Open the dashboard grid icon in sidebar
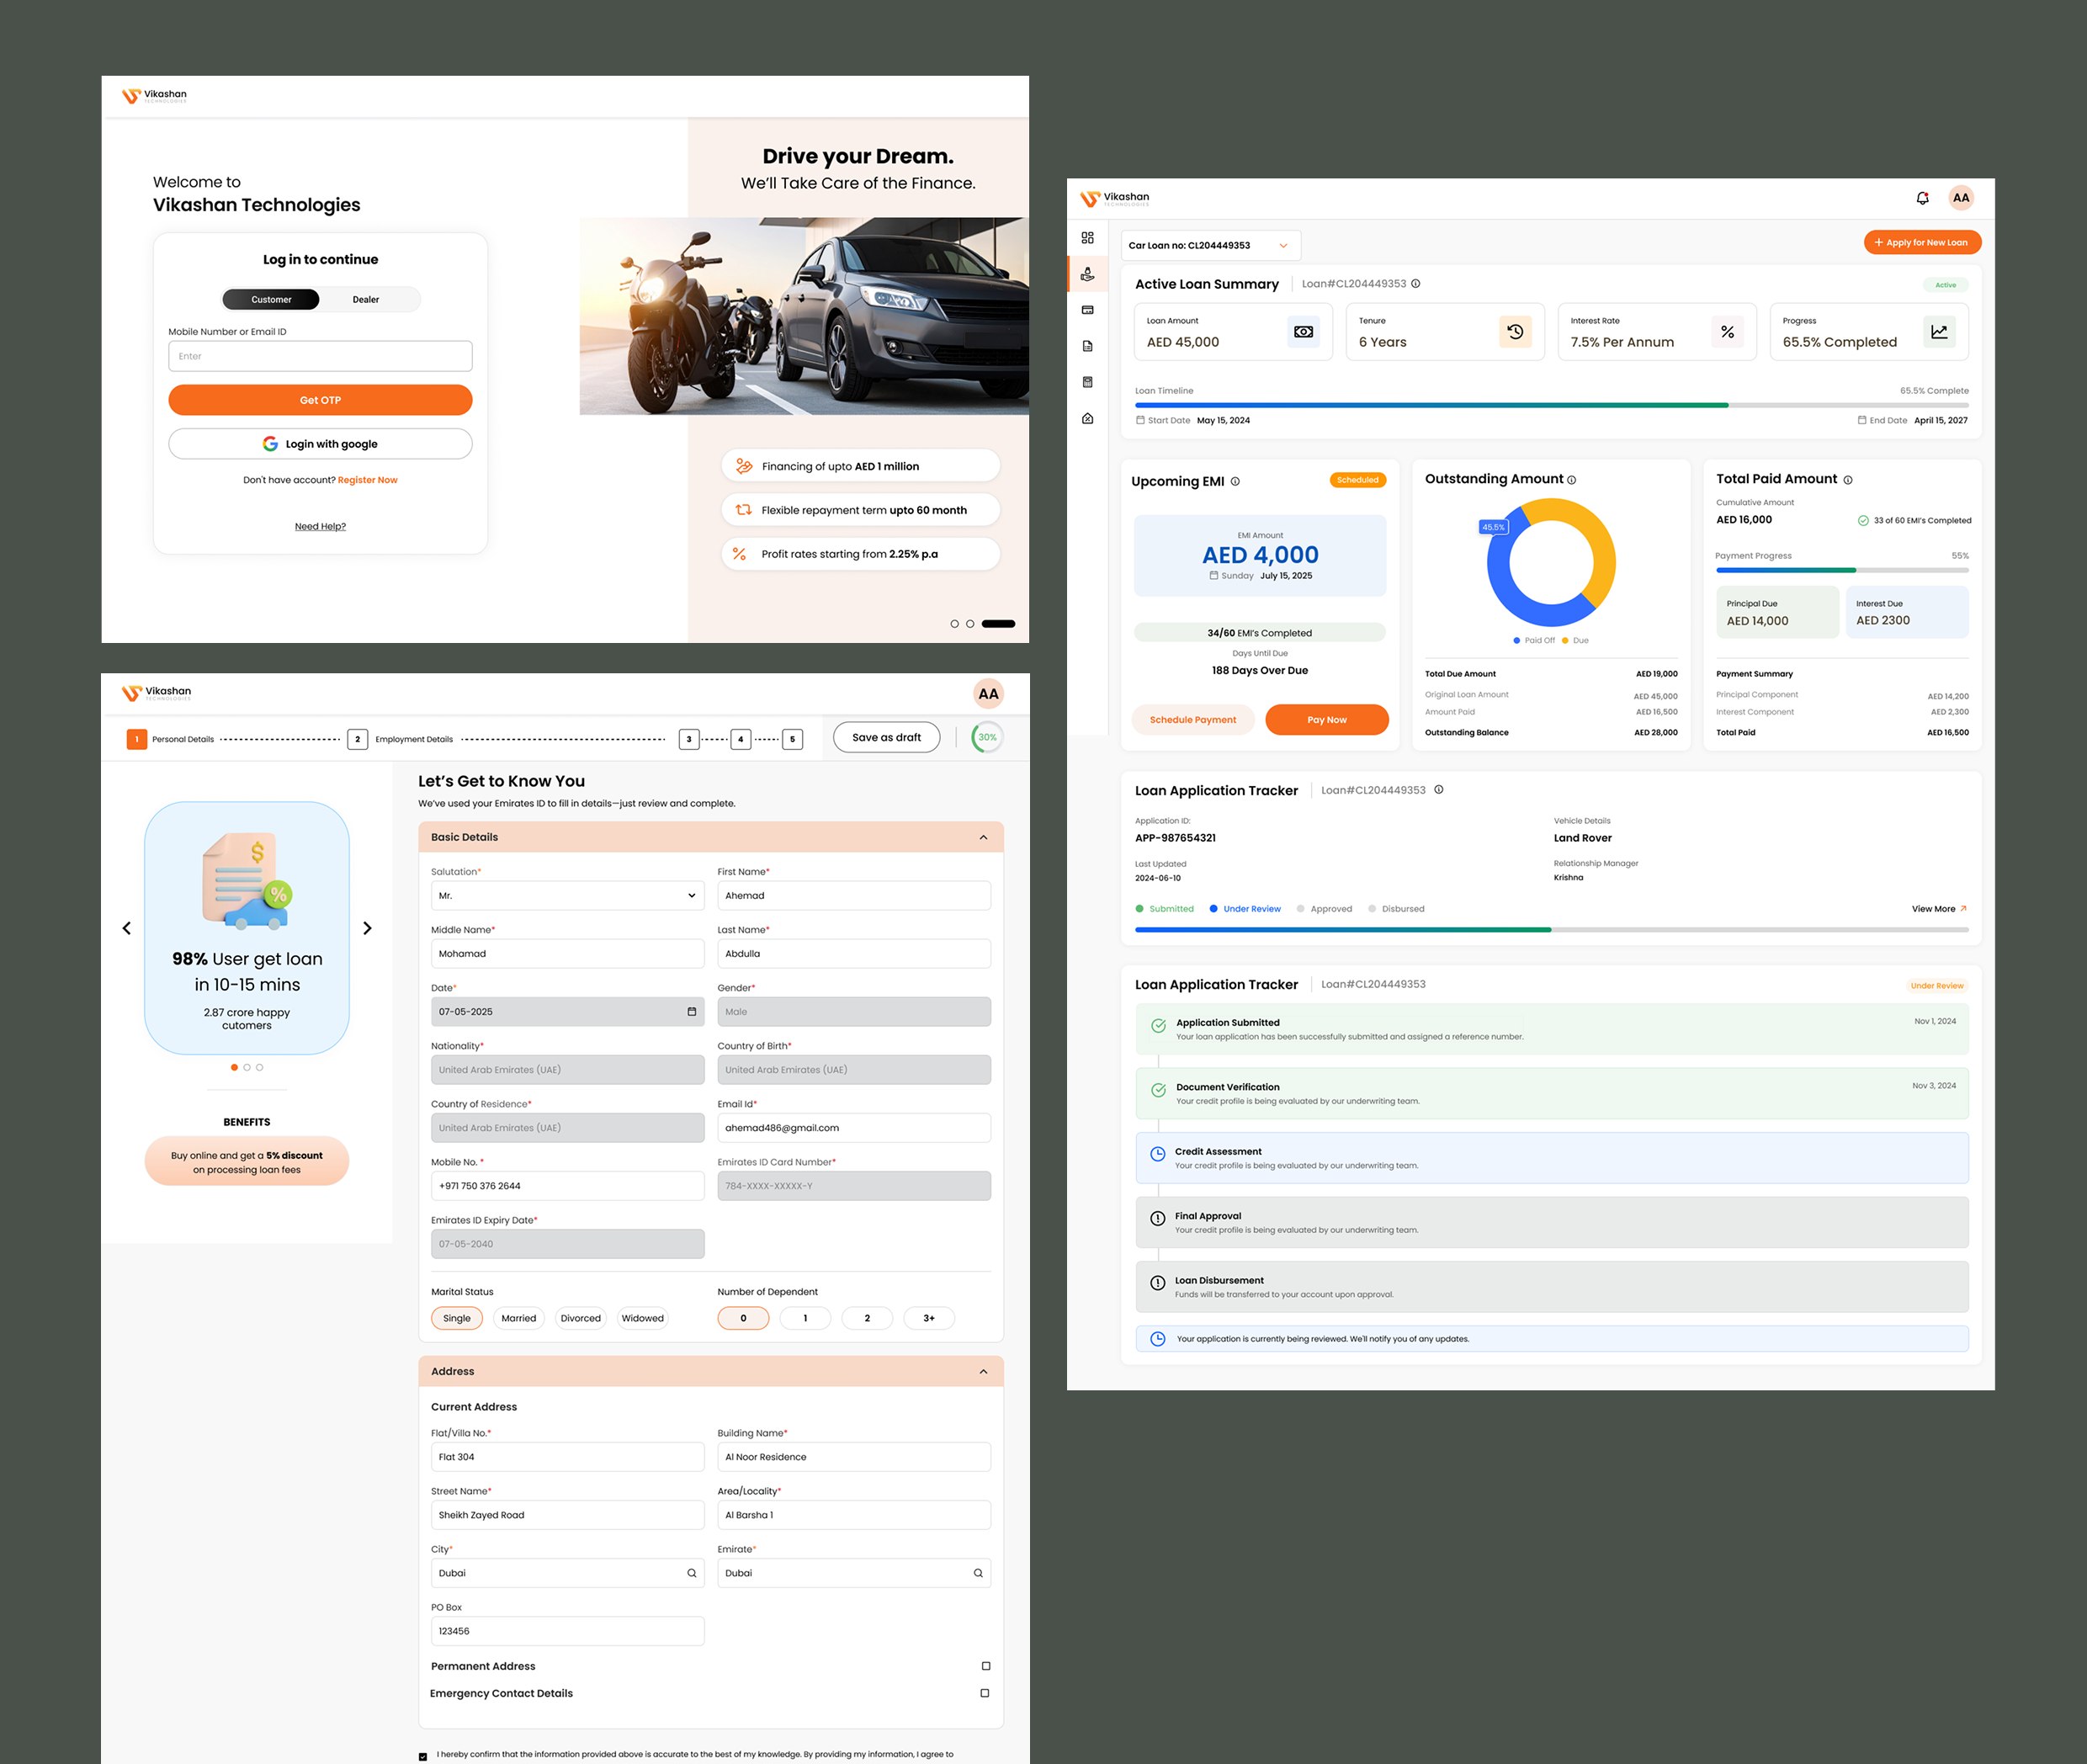Screen dimensions: 2087x1764 1087,238
